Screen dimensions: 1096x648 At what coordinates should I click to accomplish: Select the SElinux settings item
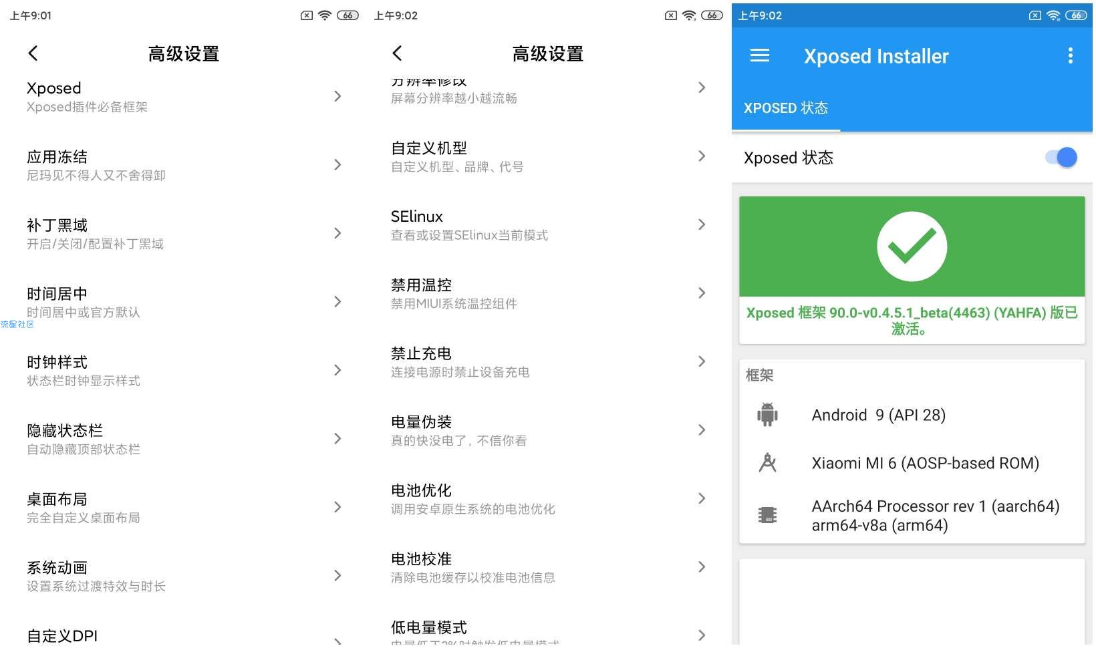546,225
